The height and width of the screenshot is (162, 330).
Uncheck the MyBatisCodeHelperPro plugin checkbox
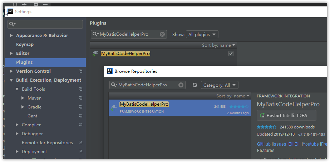pos(231,54)
